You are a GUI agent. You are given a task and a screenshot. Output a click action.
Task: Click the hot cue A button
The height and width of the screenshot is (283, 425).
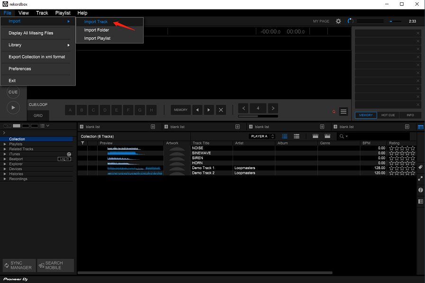(x=70, y=110)
